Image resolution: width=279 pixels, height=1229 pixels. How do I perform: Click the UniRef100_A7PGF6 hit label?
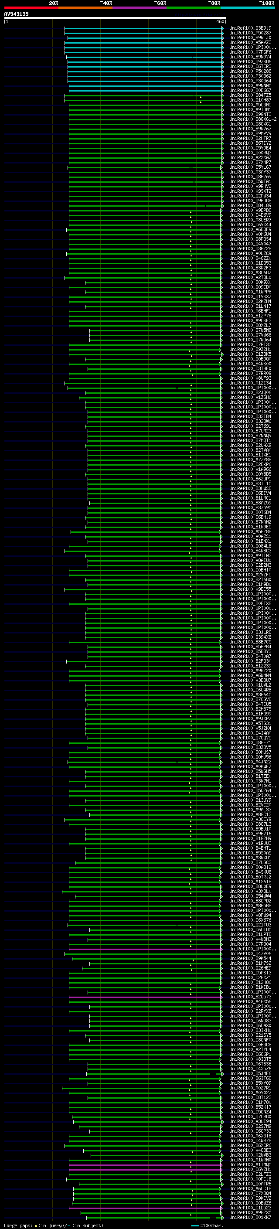tap(250, 52)
